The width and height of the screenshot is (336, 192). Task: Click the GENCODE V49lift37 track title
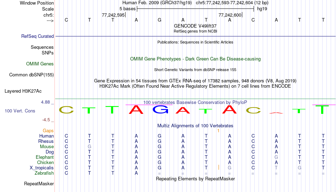[195, 26]
